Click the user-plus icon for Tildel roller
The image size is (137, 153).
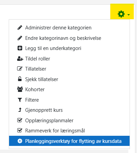(x=20, y=59)
